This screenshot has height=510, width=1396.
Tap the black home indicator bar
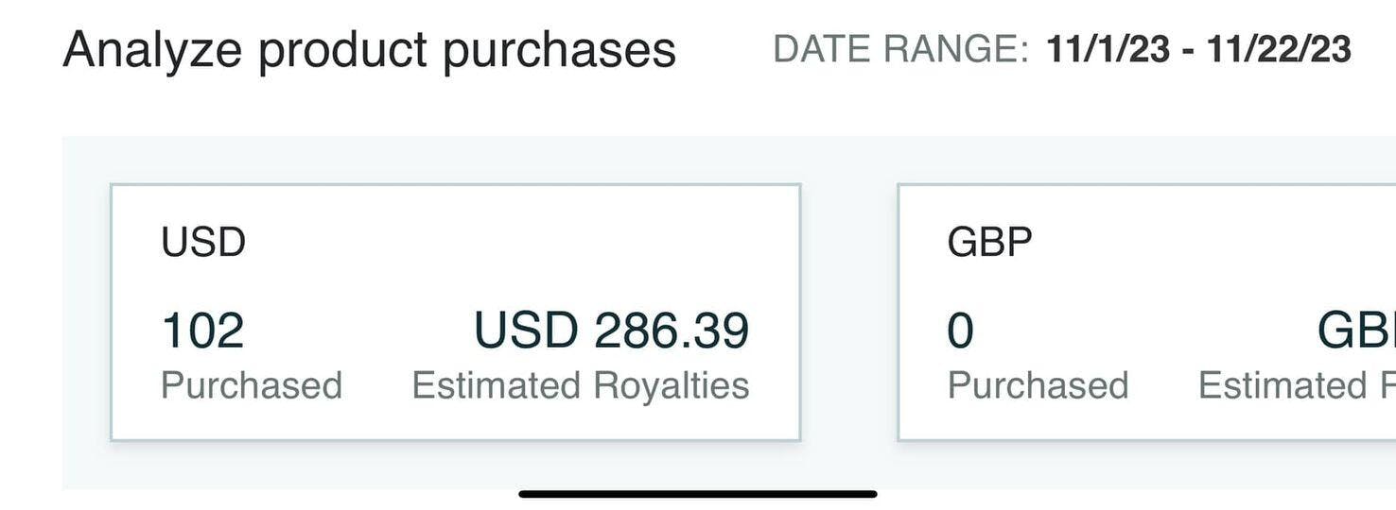[698, 494]
